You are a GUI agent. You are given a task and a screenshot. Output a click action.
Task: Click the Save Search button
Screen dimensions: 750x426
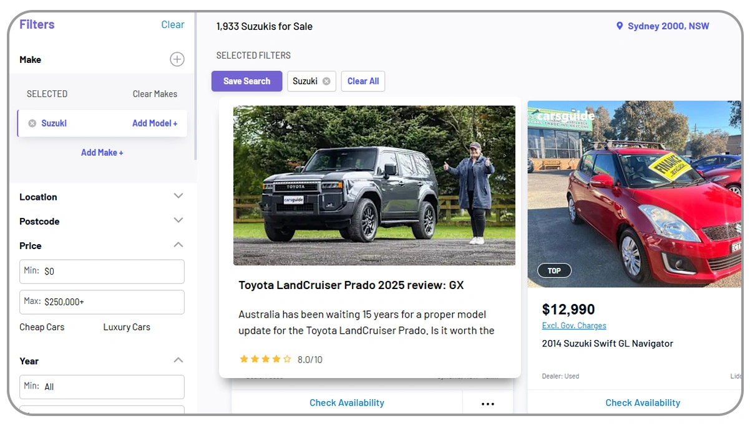point(246,81)
